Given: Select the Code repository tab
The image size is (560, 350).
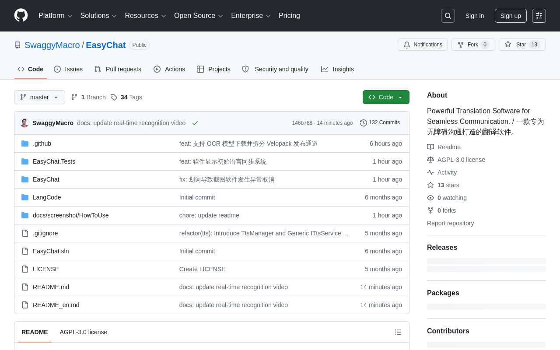Looking at the screenshot, I should pos(31,69).
